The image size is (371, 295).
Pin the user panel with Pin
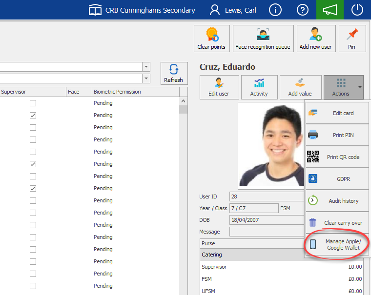(x=351, y=39)
